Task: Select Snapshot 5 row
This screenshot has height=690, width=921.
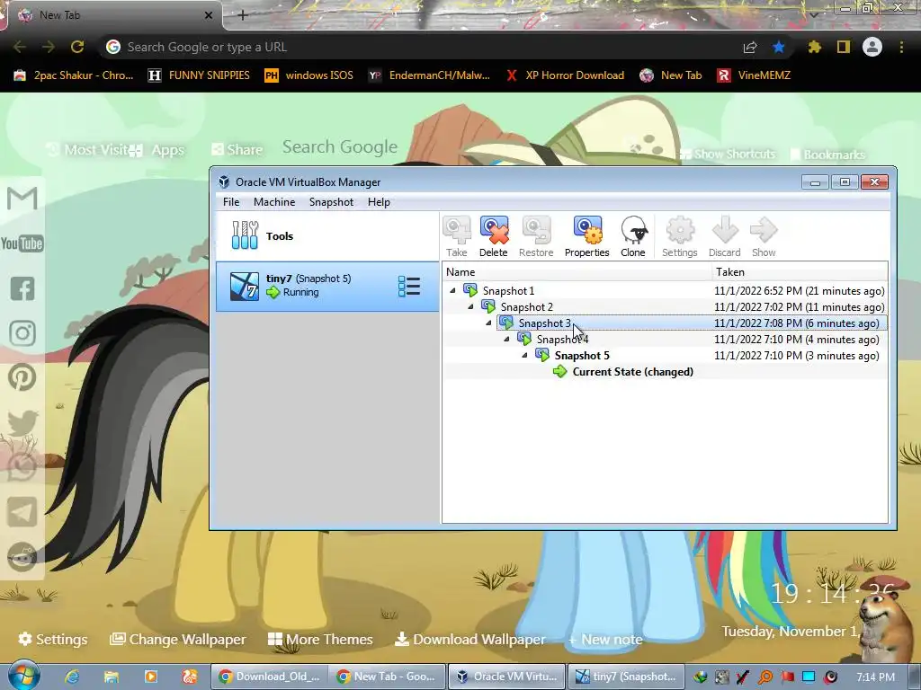Action: [x=665, y=356]
